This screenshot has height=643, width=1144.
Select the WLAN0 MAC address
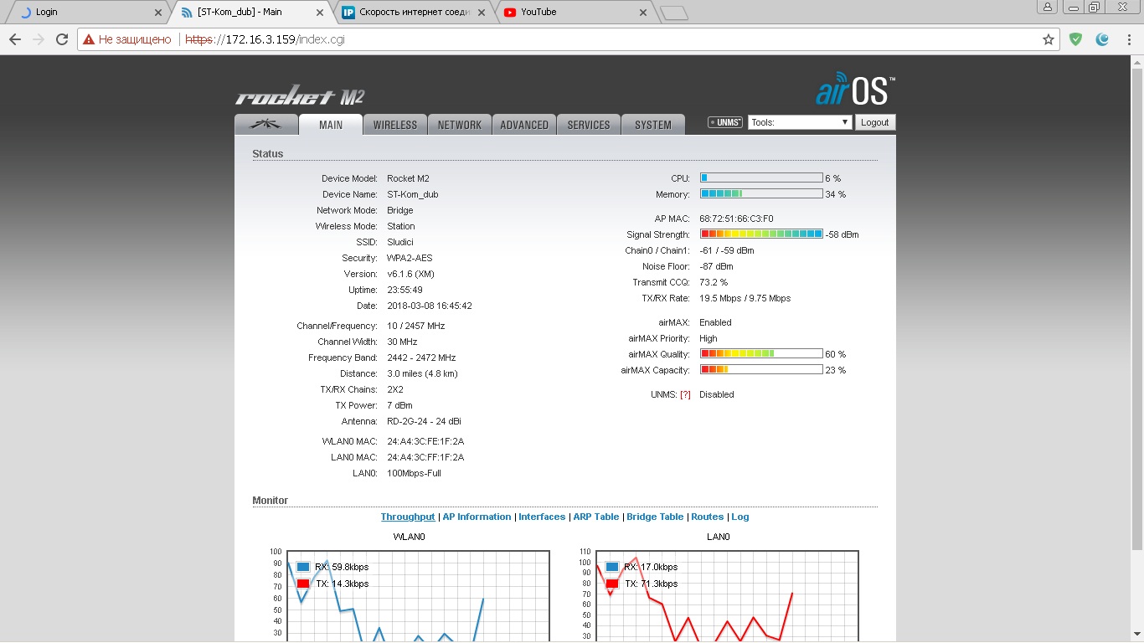coord(425,441)
